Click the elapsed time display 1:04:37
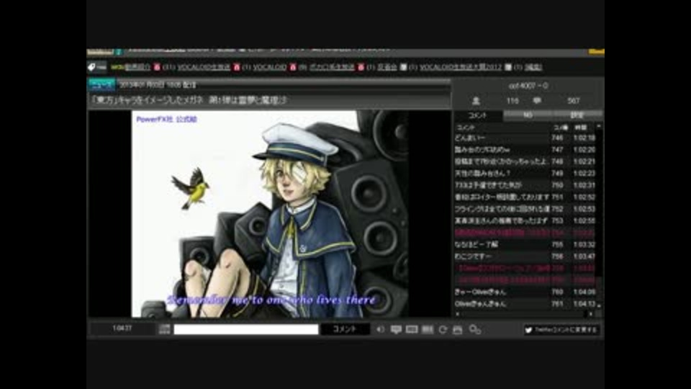This screenshot has height=389, width=691. 122,328
